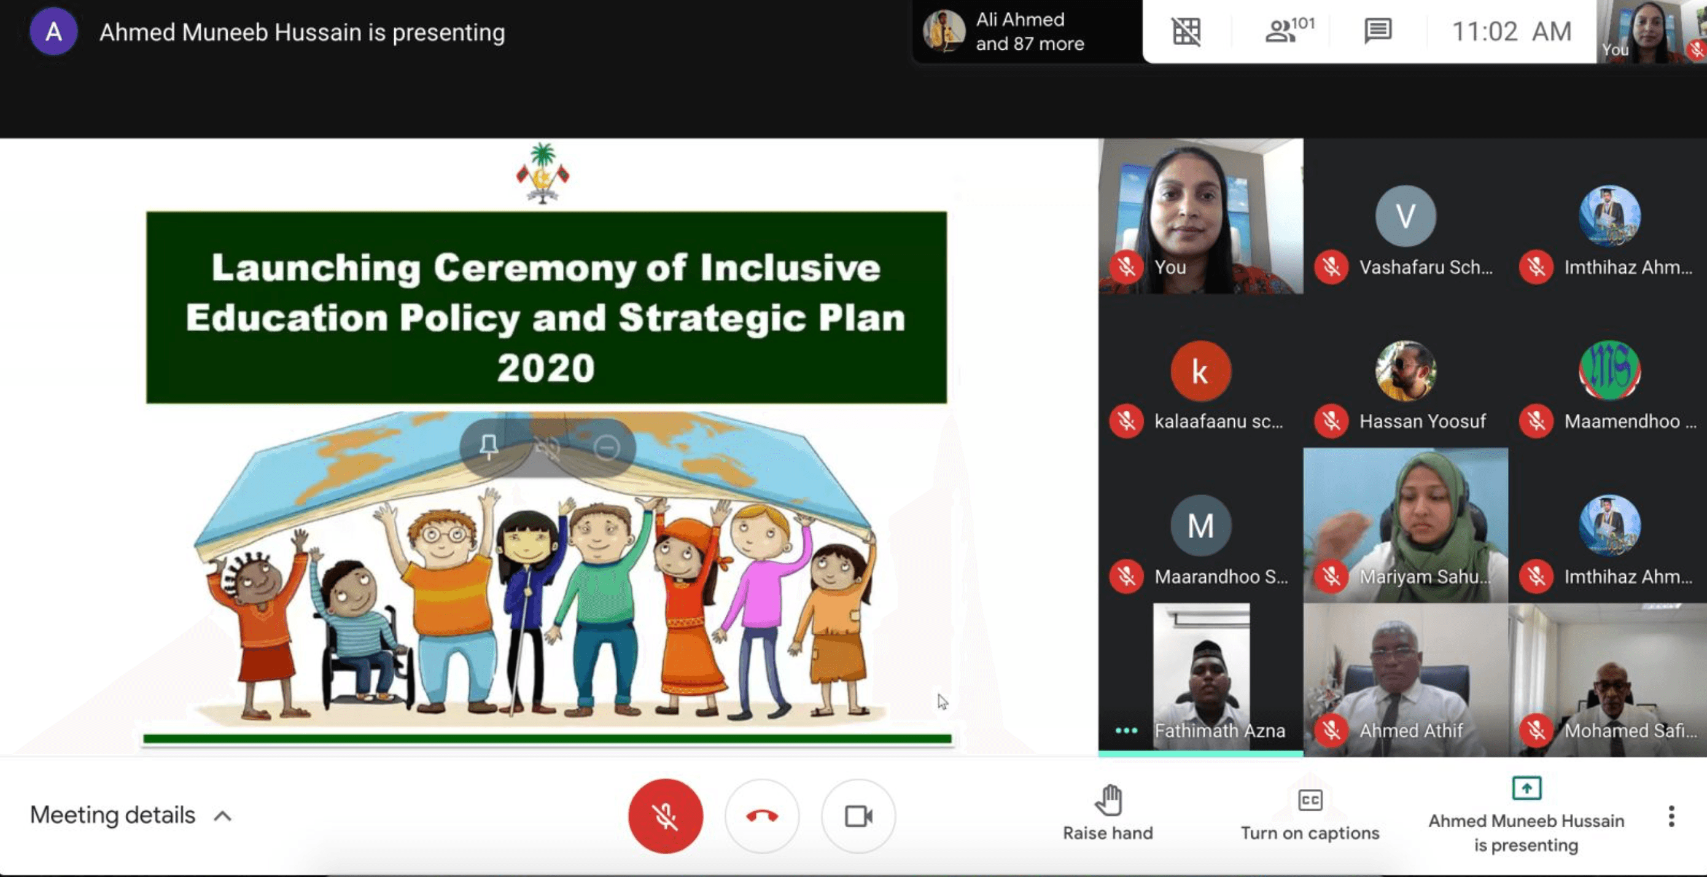
Task: Unmute your microphone with red mic button
Action: pyautogui.click(x=664, y=816)
